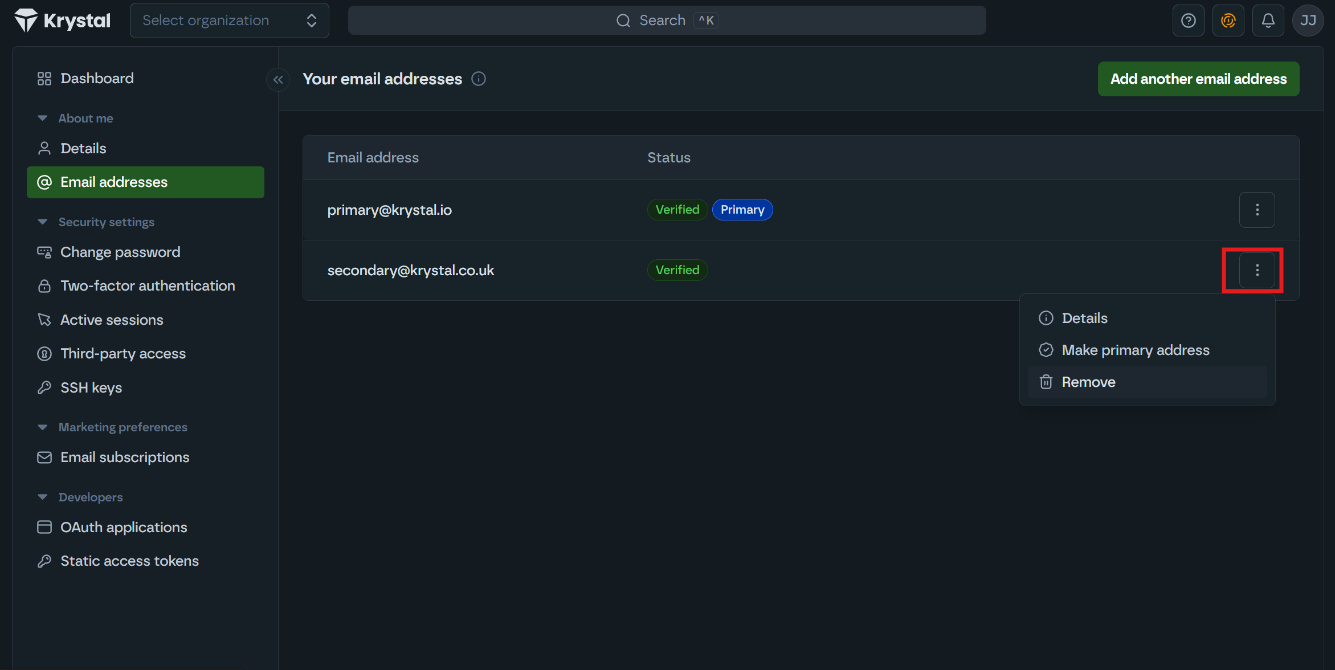Select Details in the context menu
This screenshot has width=1335, height=670.
pos(1084,318)
